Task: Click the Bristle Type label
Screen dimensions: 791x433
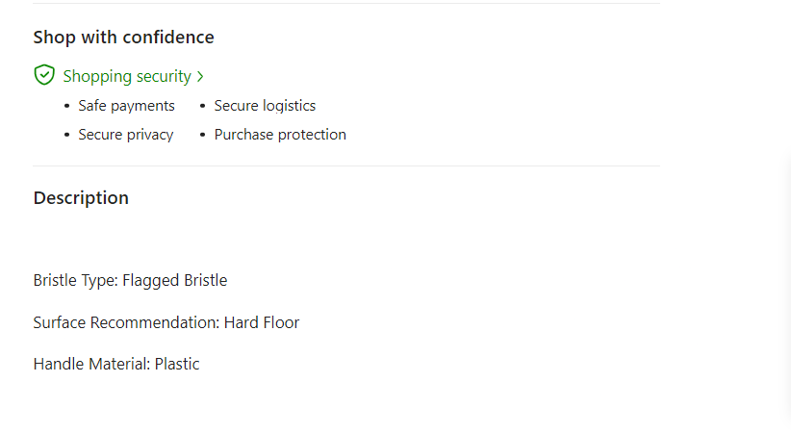Action: coord(75,281)
